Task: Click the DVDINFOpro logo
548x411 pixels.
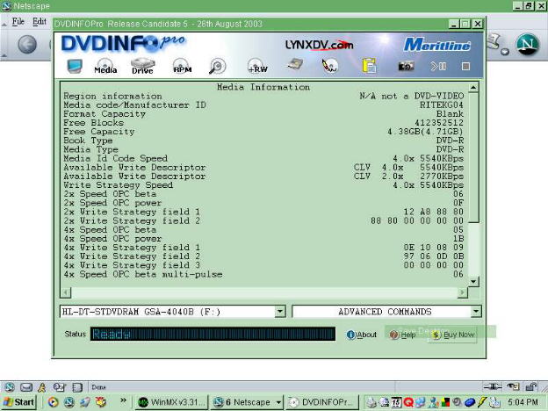Action: [x=123, y=43]
